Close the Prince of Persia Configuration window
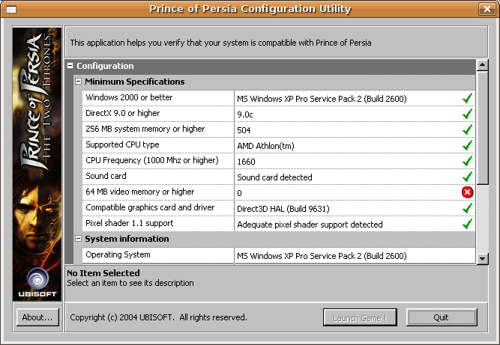 point(487,9)
